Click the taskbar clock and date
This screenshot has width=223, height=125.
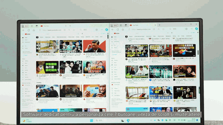coord(192,120)
